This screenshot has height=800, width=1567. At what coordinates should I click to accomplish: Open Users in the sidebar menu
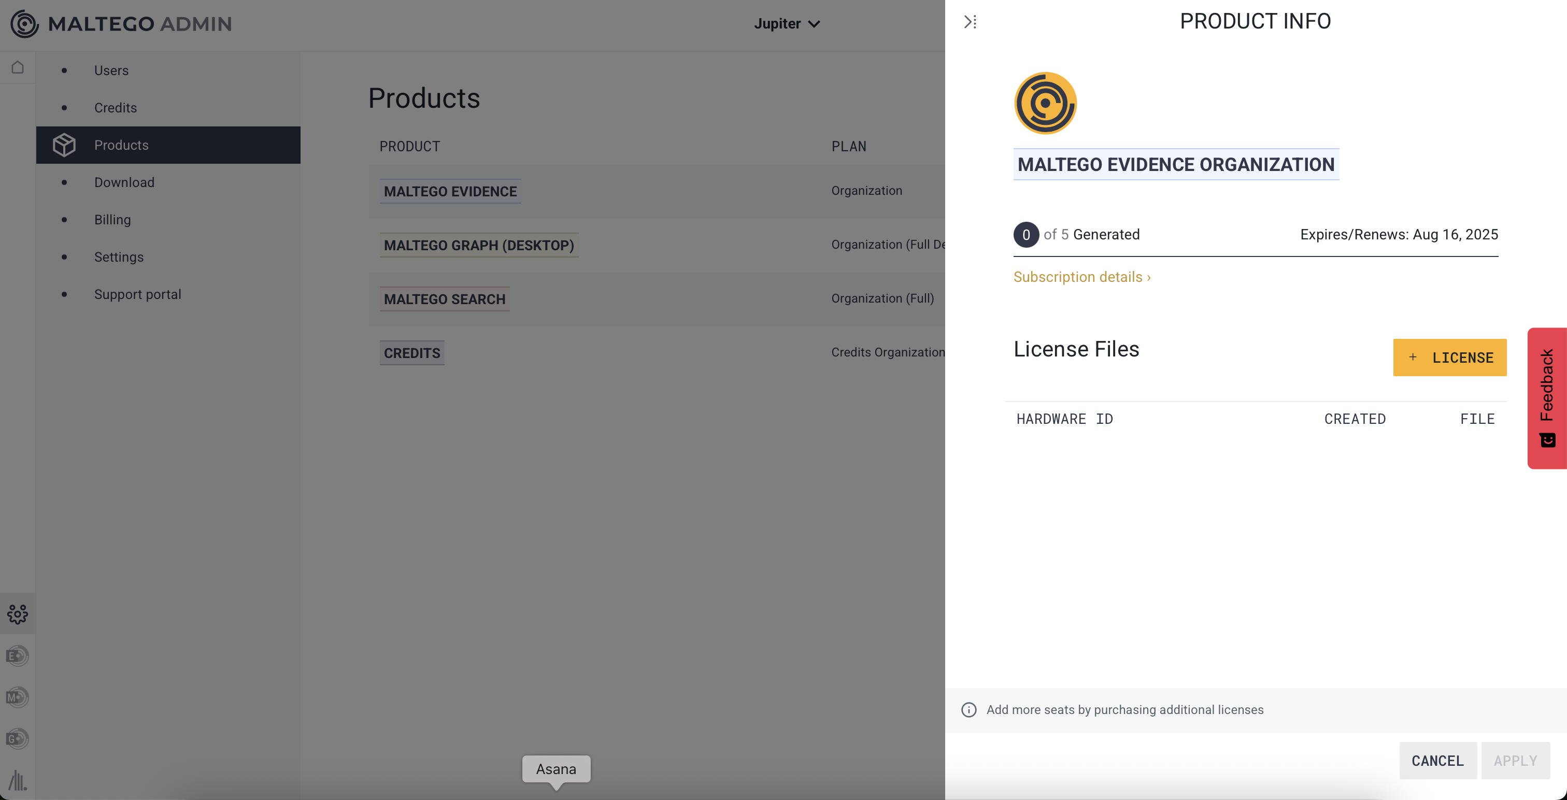point(111,70)
